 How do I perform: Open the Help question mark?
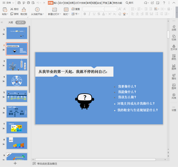pos(164,3)
